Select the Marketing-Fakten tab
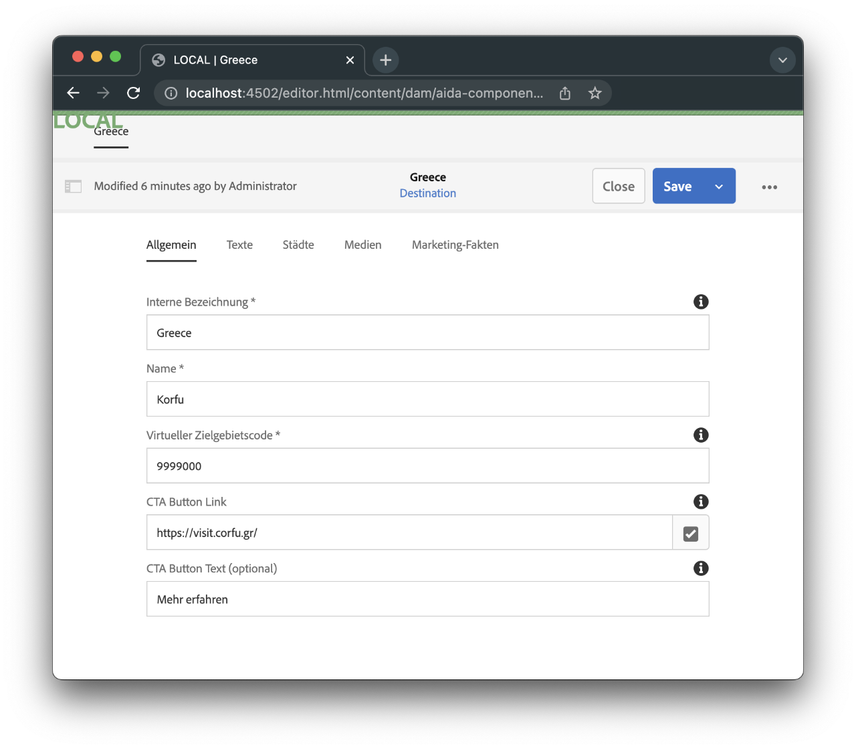The width and height of the screenshot is (856, 749). (x=455, y=245)
